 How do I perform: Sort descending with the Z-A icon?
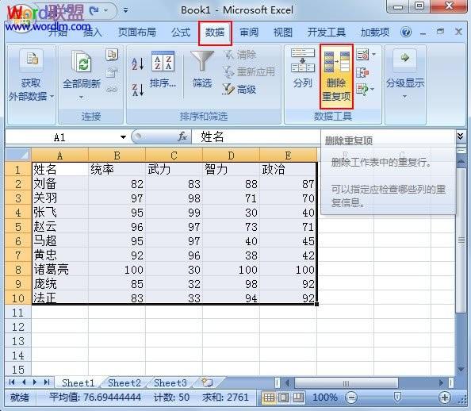[x=138, y=90]
